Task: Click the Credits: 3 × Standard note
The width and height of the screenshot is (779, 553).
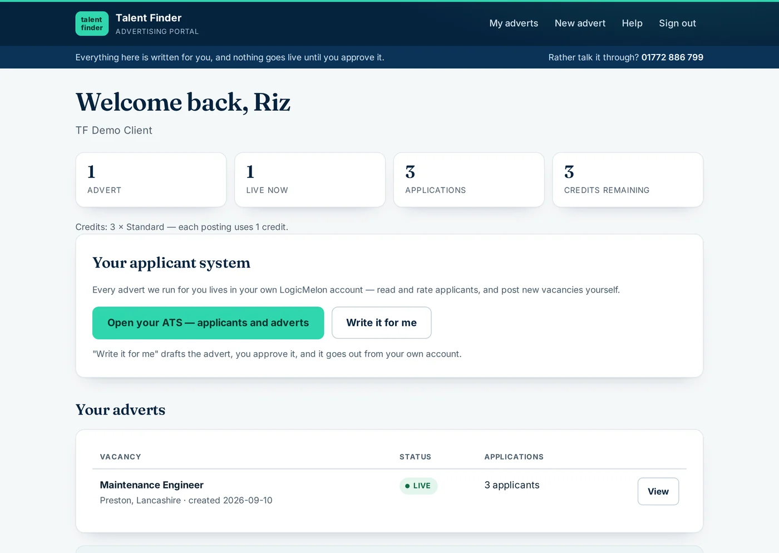Action: [x=182, y=227]
